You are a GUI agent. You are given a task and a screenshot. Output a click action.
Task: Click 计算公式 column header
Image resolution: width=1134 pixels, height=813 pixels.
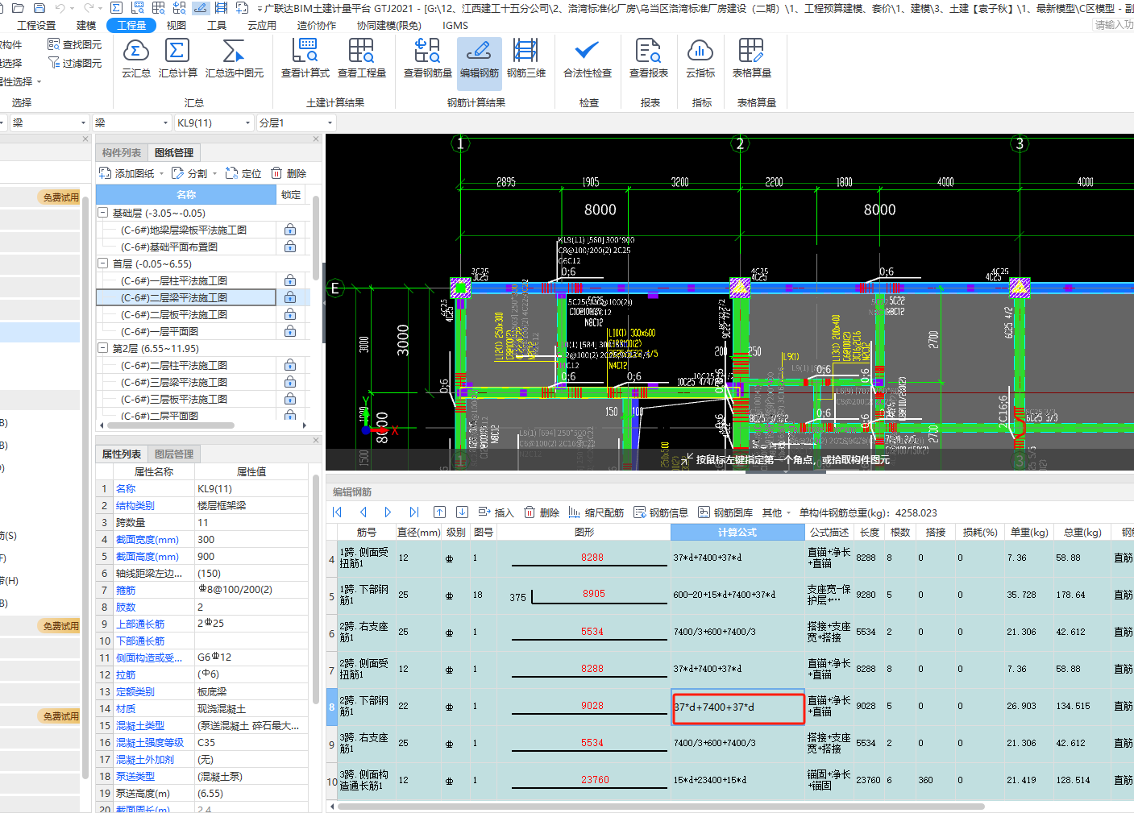click(737, 532)
